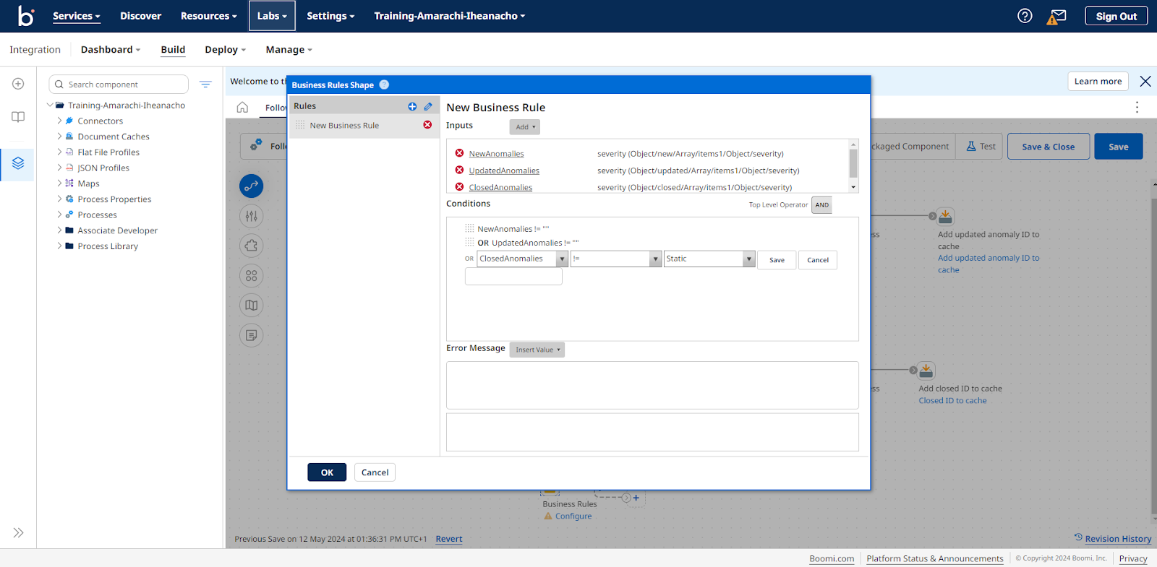Image resolution: width=1157 pixels, height=567 pixels.
Task: Click in the Error Message text area
Action: tap(652, 386)
